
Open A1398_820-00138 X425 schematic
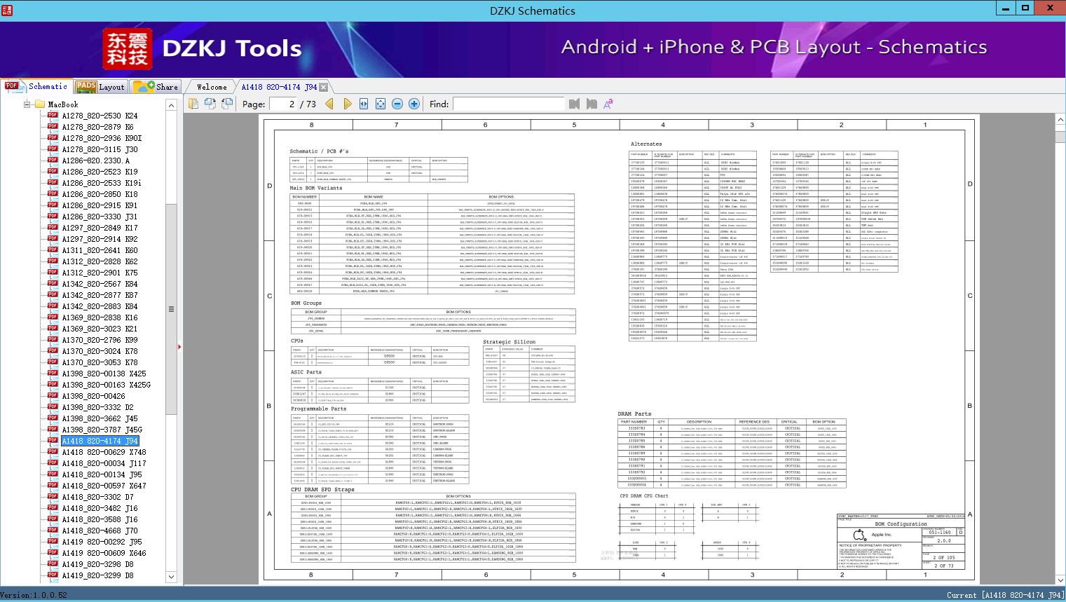pos(104,374)
